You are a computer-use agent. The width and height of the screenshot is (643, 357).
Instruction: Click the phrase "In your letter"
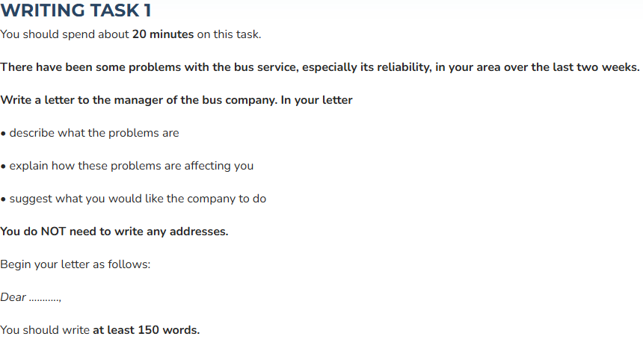(316, 100)
